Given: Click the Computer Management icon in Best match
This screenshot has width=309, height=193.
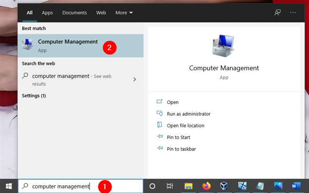Looking at the screenshot, I should coord(28,44).
